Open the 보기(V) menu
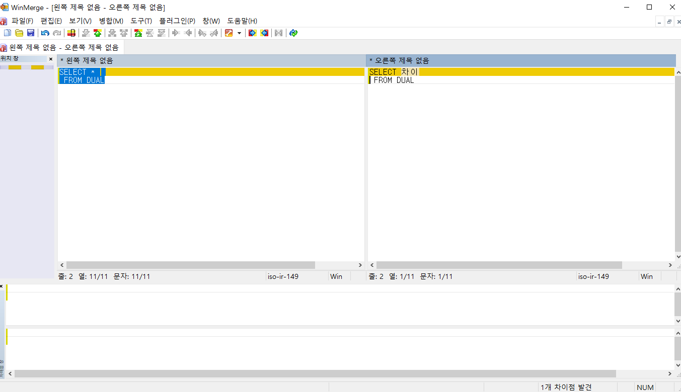This screenshot has width=681, height=392. click(x=81, y=21)
